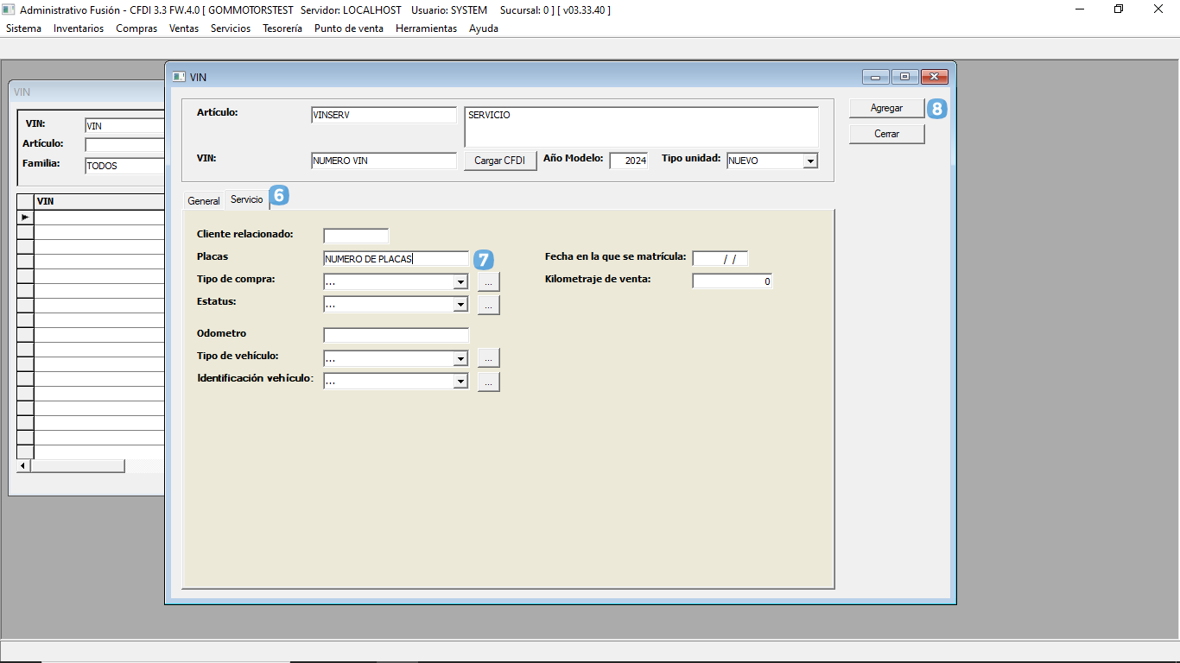Open the Servicios menu

[x=231, y=28]
